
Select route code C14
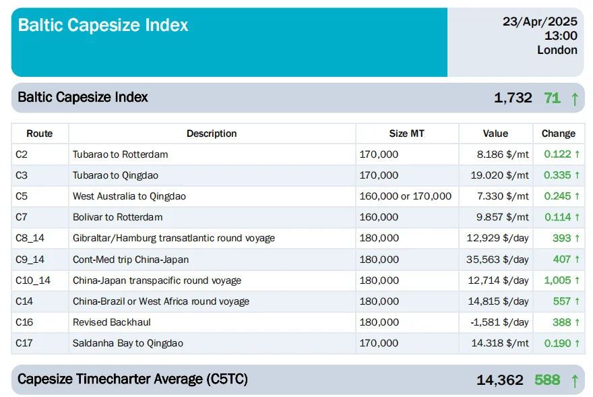(x=24, y=301)
